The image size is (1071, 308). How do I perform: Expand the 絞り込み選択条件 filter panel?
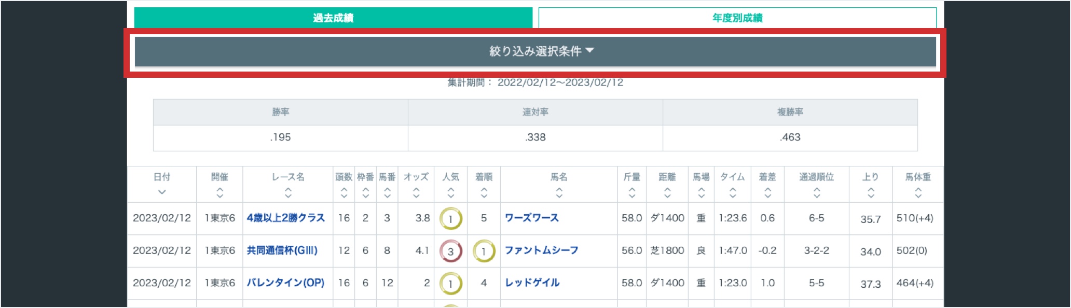pos(535,51)
